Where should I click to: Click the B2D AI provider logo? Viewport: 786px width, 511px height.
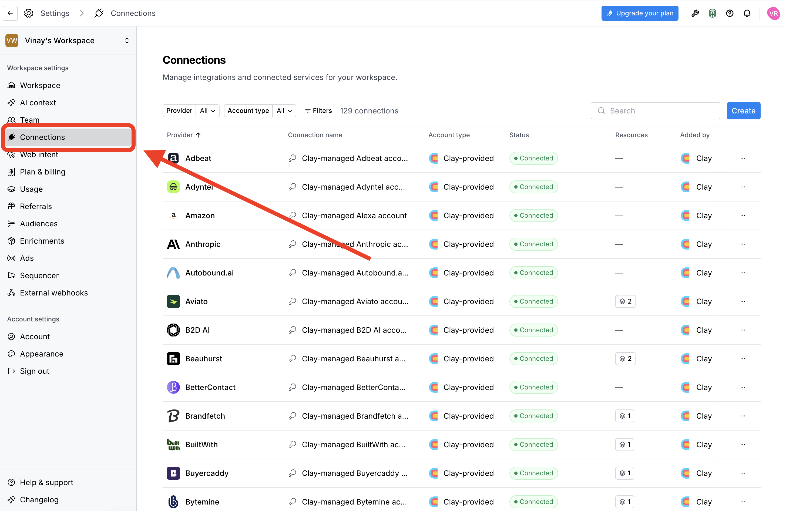[x=173, y=330]
